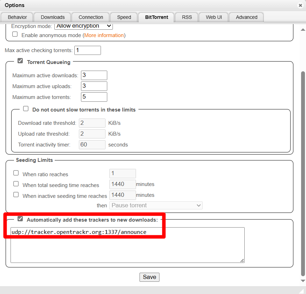Viewport: 306px width, 294px height.
Task: Open the Downloads tab
Action: click(53, 17)
